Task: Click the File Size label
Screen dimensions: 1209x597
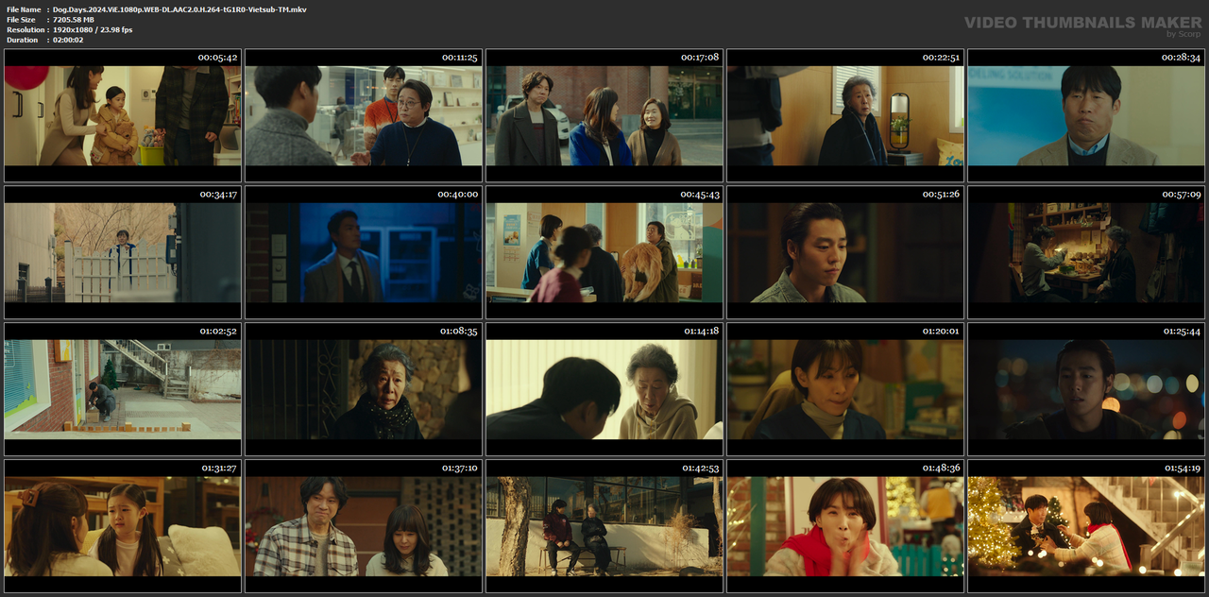Action: click(x=21, y=20)
